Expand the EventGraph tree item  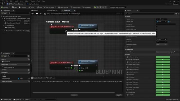[x=1, y=62]
